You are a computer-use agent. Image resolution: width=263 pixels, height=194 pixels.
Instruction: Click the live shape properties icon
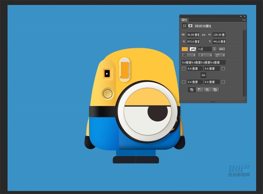(x=184, y=26)
